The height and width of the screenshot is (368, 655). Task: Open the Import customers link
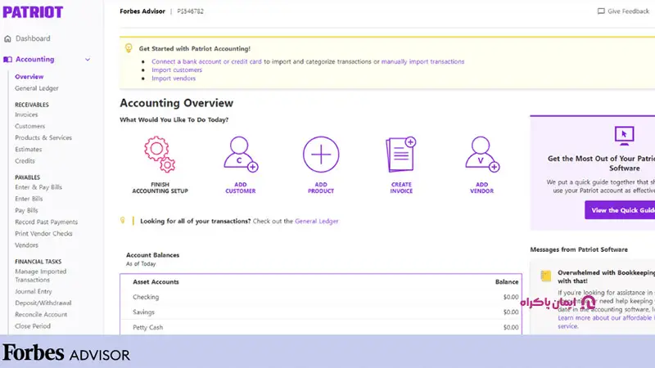178,70
